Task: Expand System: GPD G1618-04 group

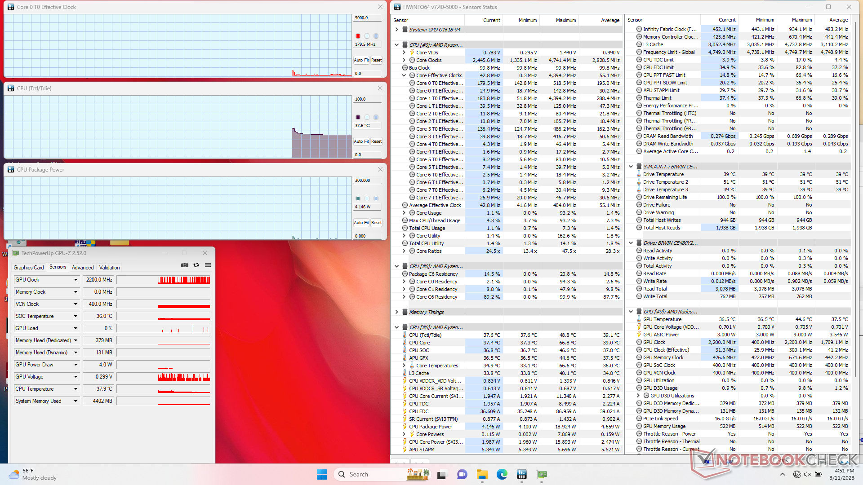Action: tap(396, 30)
